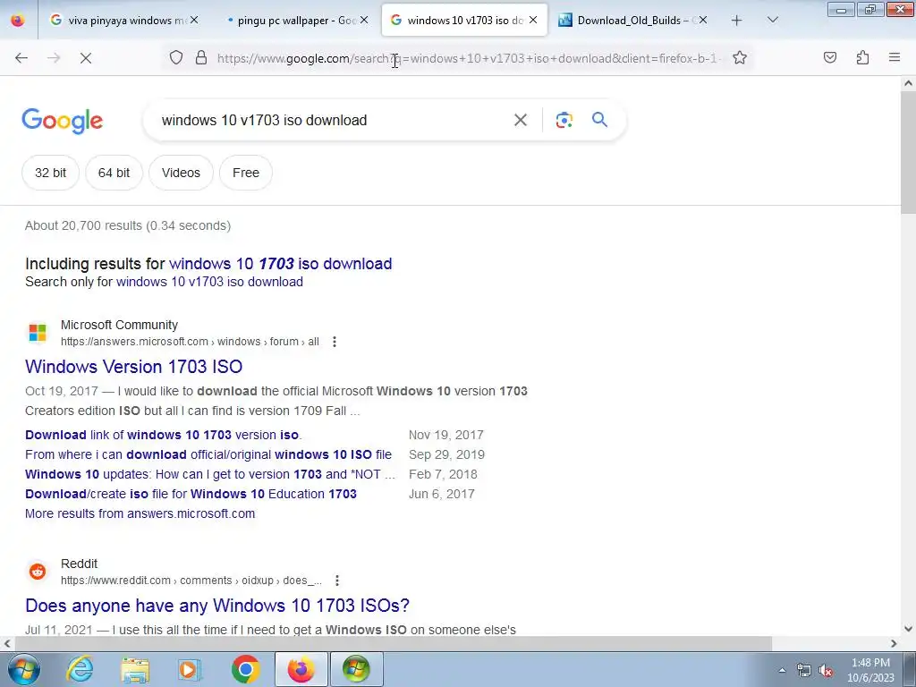Open clock showing 1:48 PM
The height and width of the screenshot is (687, 916).
tap(870, 670)
